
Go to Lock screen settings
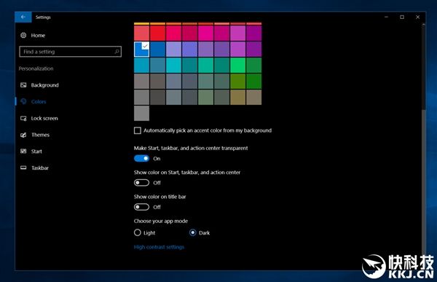click(x=44, y=118)
